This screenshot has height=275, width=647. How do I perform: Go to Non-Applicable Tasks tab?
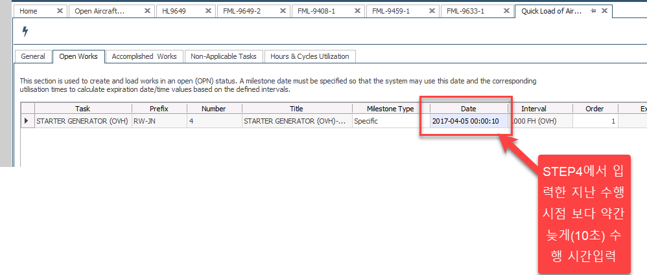click(x=223, y=56)
